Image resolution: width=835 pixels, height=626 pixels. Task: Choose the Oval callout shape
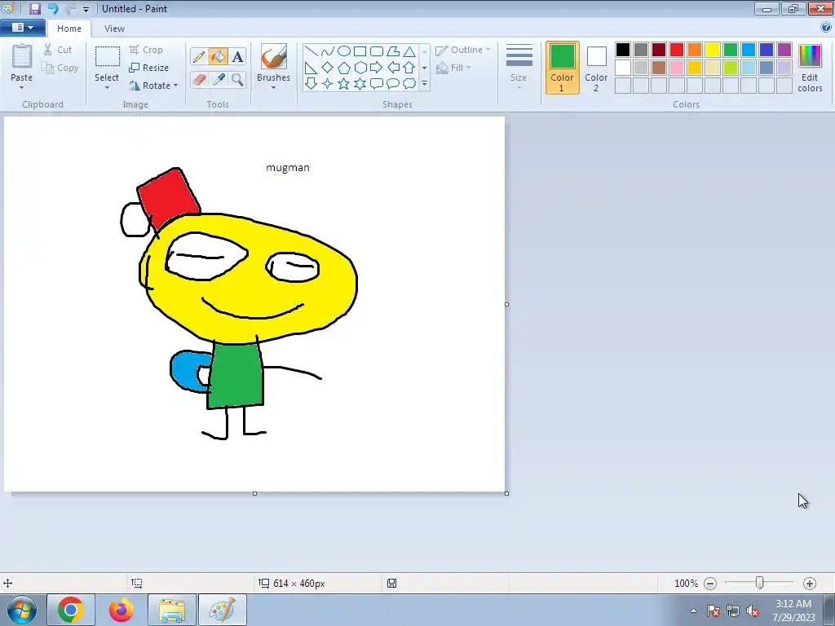pyautogui.click(x=393, y=84)
